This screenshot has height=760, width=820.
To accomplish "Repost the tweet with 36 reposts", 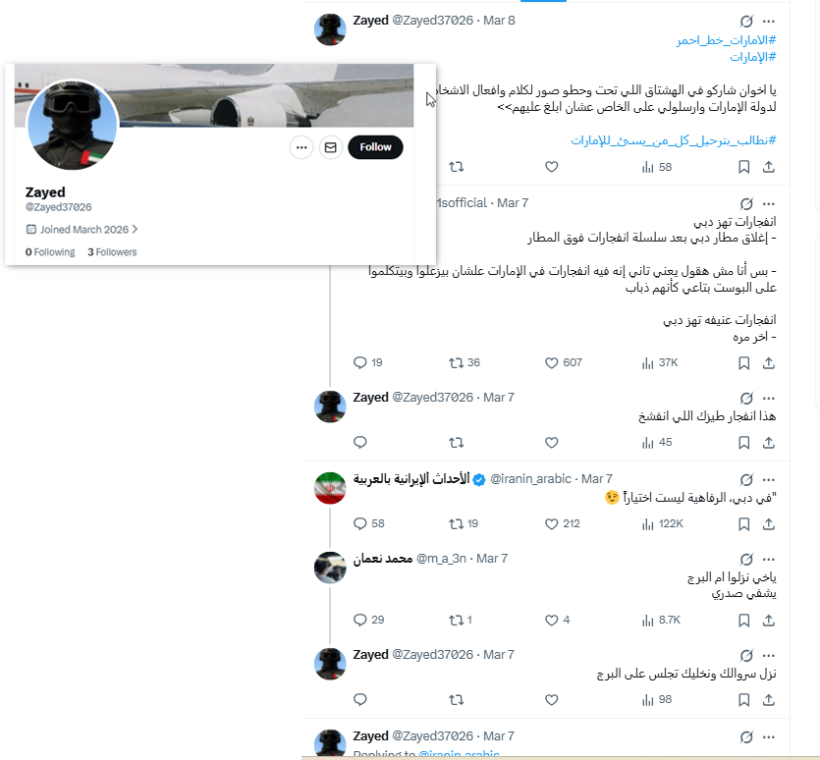I will point(456,363).
